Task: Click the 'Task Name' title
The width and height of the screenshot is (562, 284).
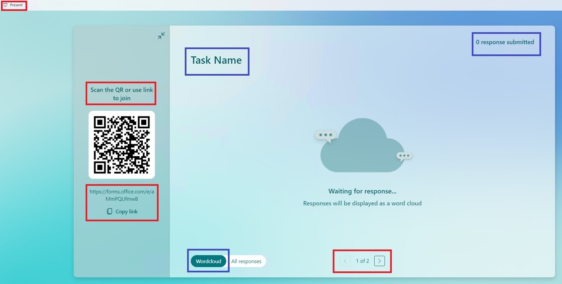Action: coord(216,60)
